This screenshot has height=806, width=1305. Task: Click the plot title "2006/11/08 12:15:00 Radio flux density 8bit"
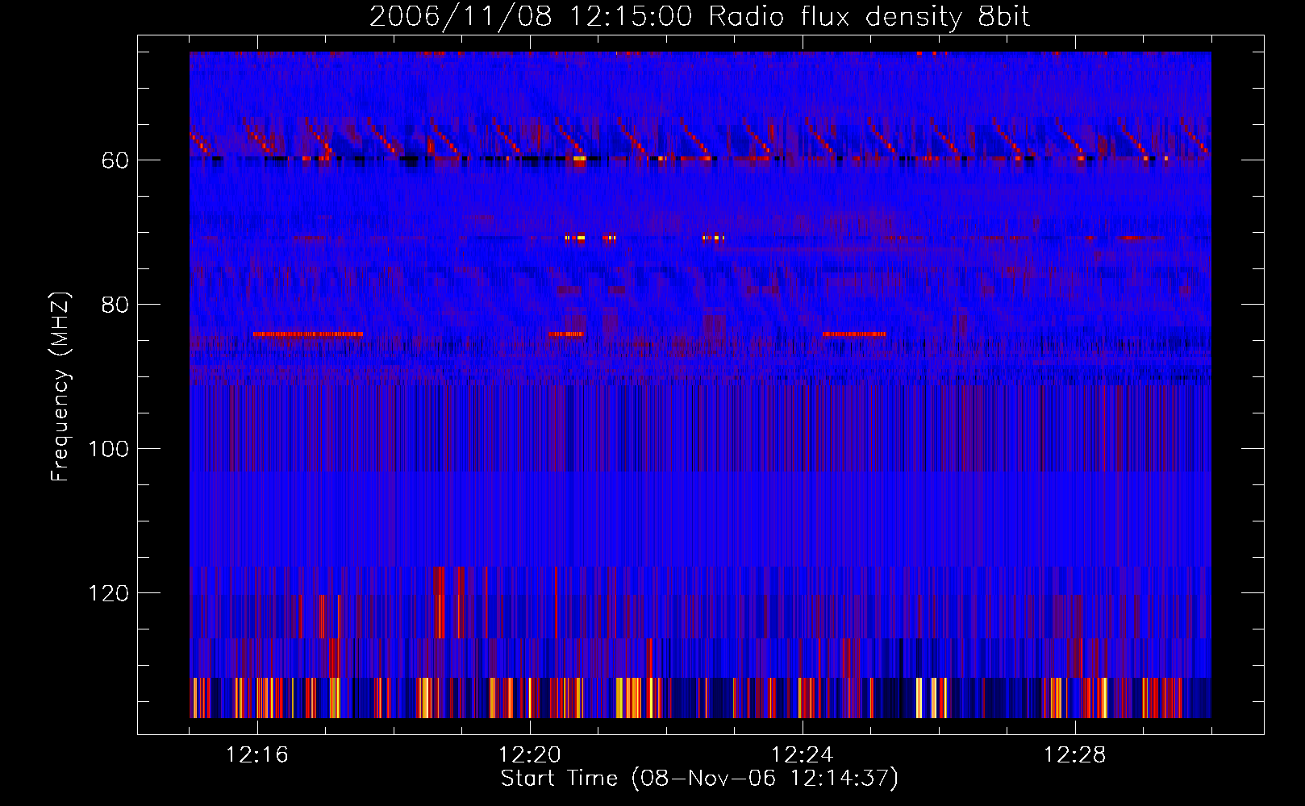coord(699,16)
